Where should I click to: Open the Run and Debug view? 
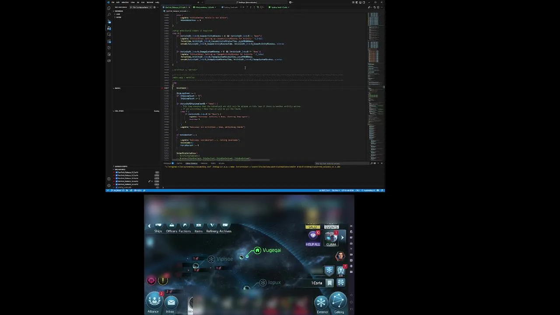[x=109, y=28]
